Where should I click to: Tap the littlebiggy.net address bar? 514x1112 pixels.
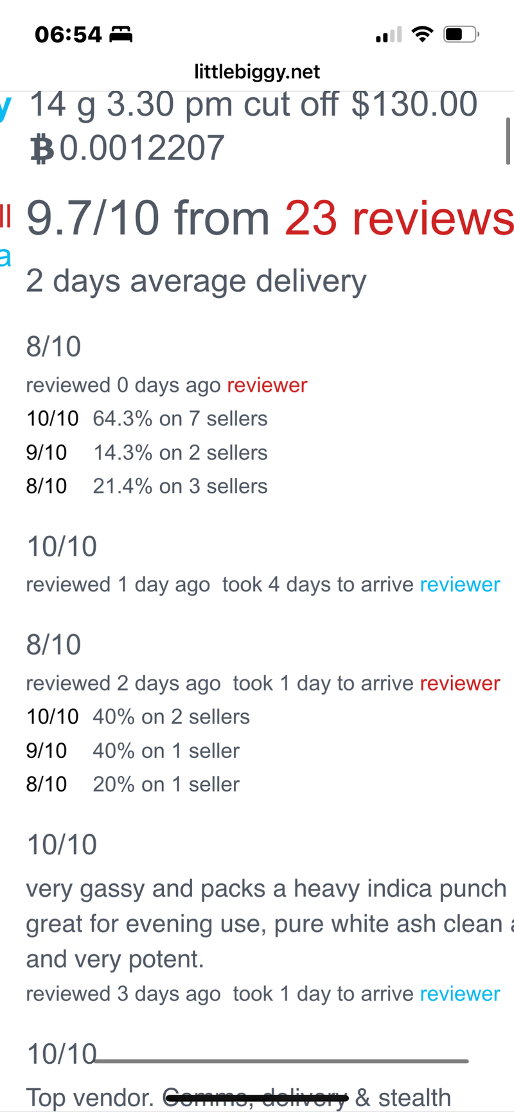(x=257, y=71)
